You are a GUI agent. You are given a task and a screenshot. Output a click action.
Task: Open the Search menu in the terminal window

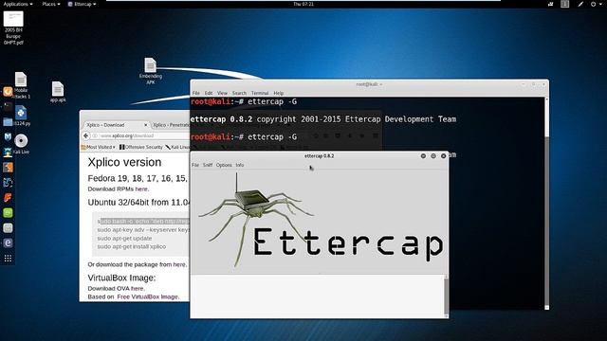tap(239, 93)
